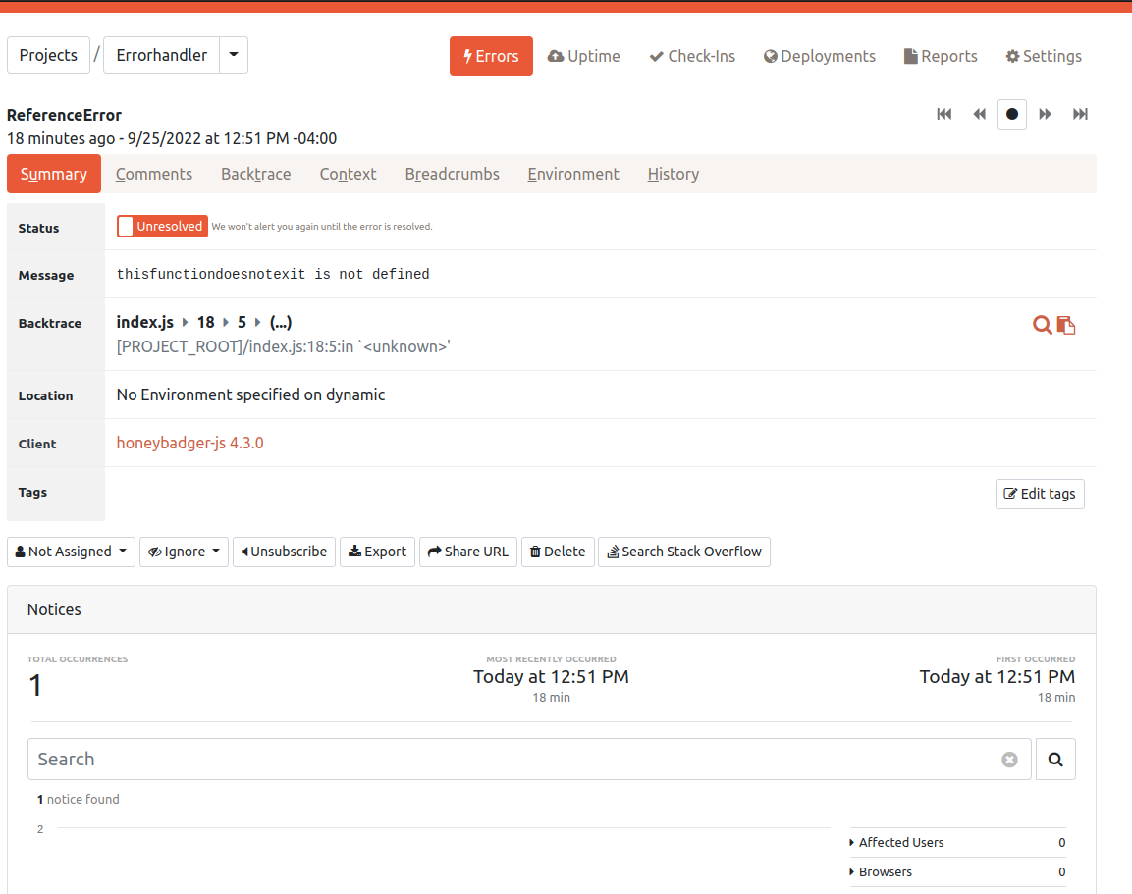This screenshot has height=894, width=1132.
Task: Open the Uptime page
Action: [x=584, y=56]
